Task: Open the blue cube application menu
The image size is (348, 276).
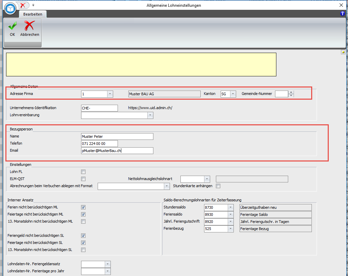Action: pyautogui.click(x=10, y=8)
